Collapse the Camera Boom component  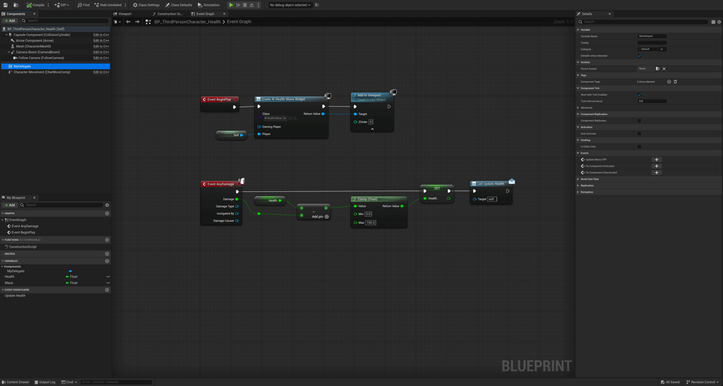point(8,52)
